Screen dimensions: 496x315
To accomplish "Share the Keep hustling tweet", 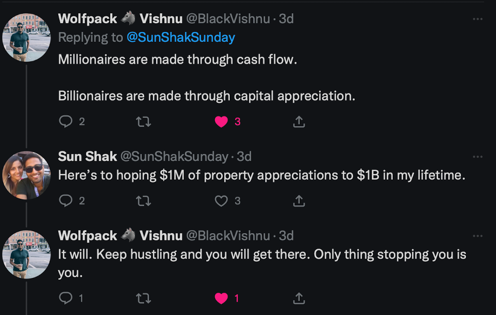I will point(299,298).
